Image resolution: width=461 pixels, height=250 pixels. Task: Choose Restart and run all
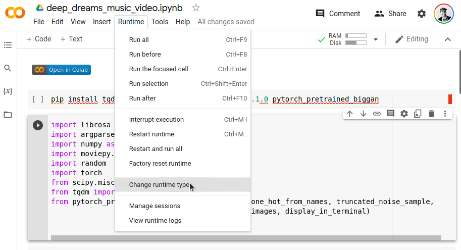coord(183,149)
